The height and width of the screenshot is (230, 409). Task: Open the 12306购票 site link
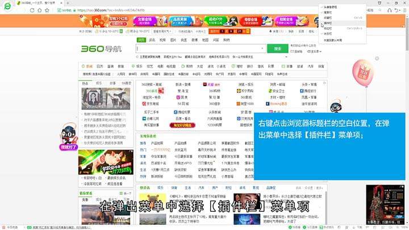click(x=215, y=125)
